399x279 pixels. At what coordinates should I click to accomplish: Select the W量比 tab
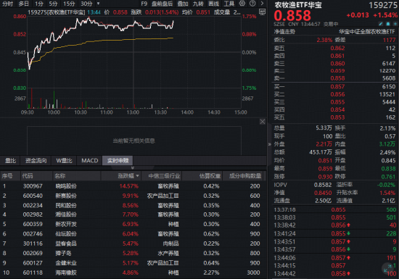pos(64,161)
